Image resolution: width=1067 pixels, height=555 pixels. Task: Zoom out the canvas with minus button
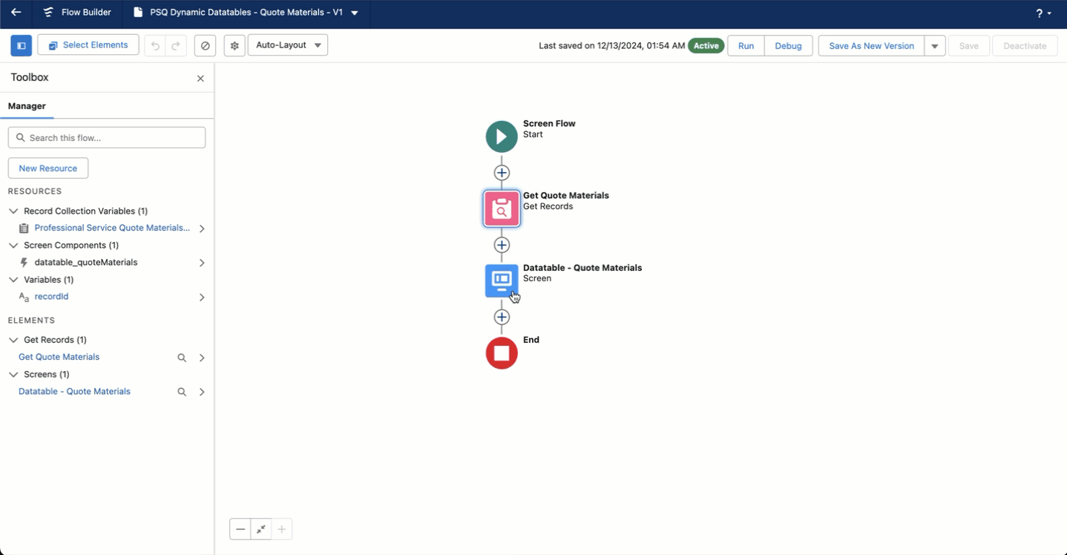coord(240,529)
